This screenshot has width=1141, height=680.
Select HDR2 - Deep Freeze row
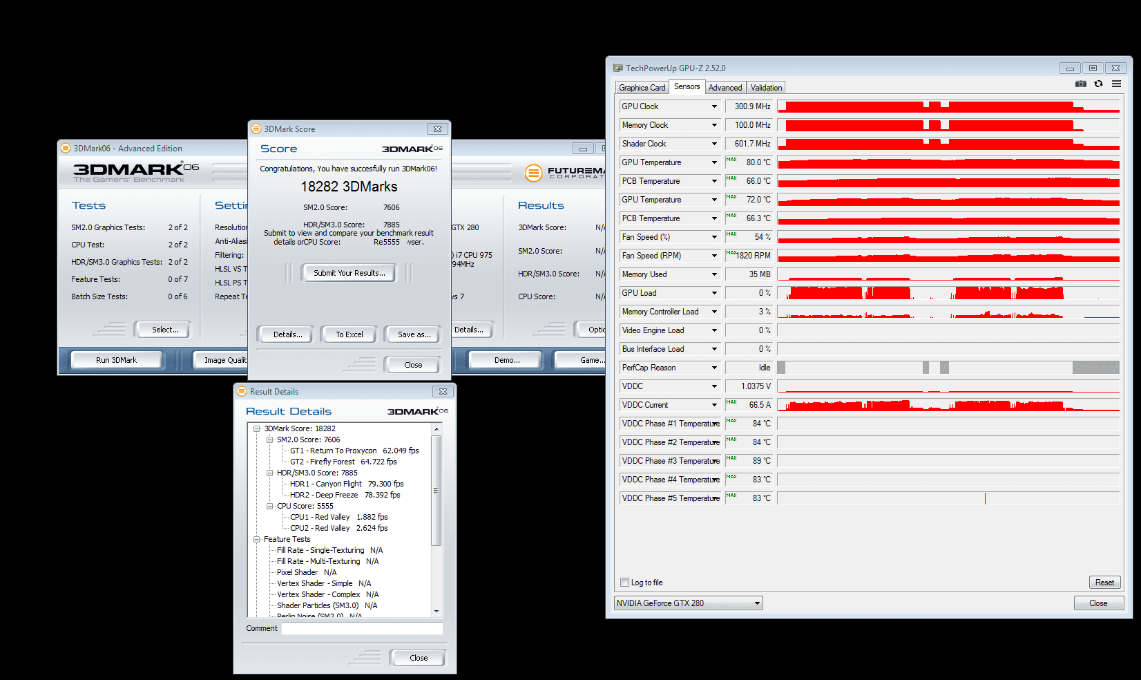[345, 495]
